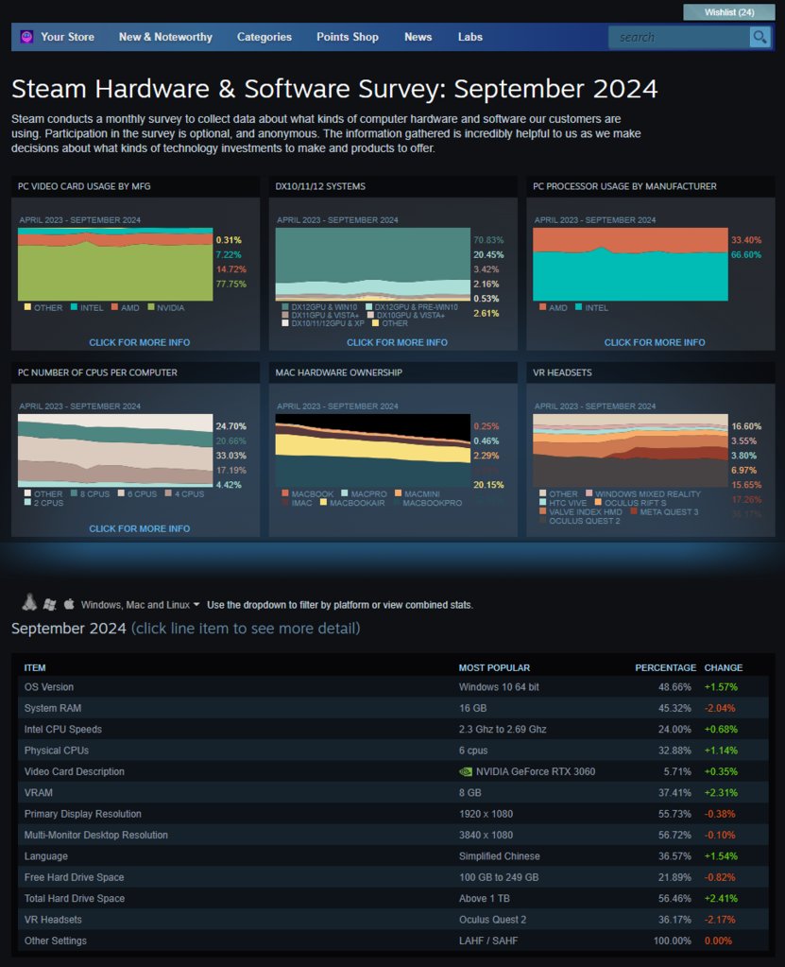Click for more info on DX10/11/12 systems
785x967 pixels.
(397, 342)
